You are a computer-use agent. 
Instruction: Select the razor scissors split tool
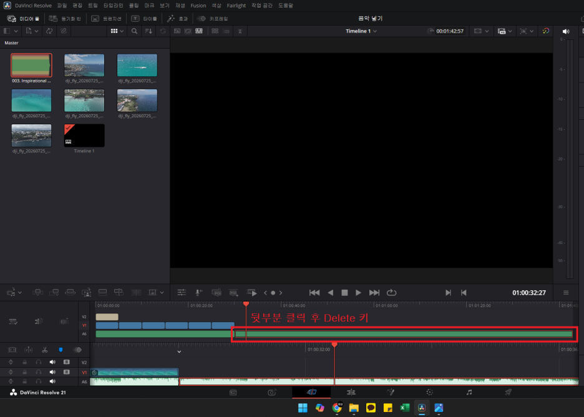click(x=45, y=350)
